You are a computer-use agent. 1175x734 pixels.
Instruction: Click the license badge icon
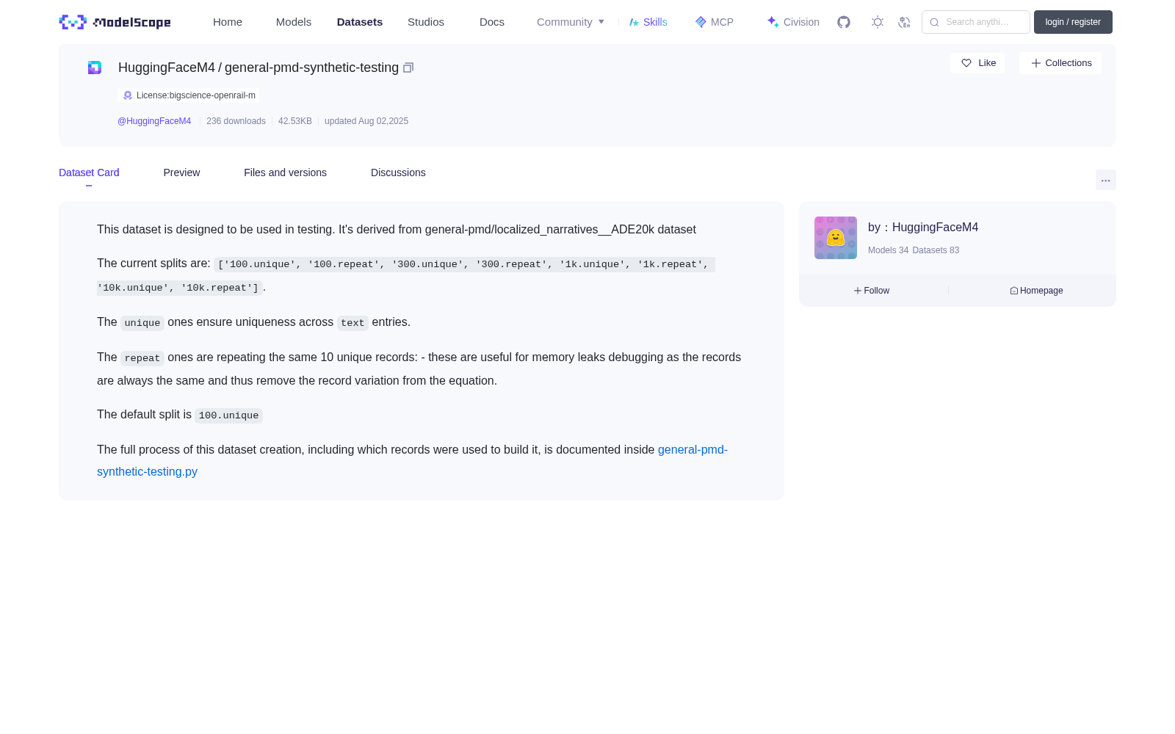click(128, 95)
